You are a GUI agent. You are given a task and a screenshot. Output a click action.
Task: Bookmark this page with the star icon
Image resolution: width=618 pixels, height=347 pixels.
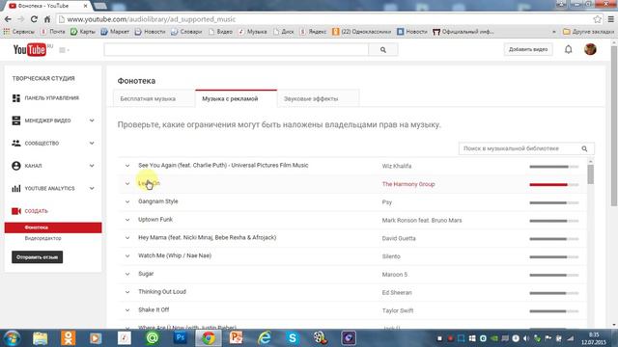598,19
